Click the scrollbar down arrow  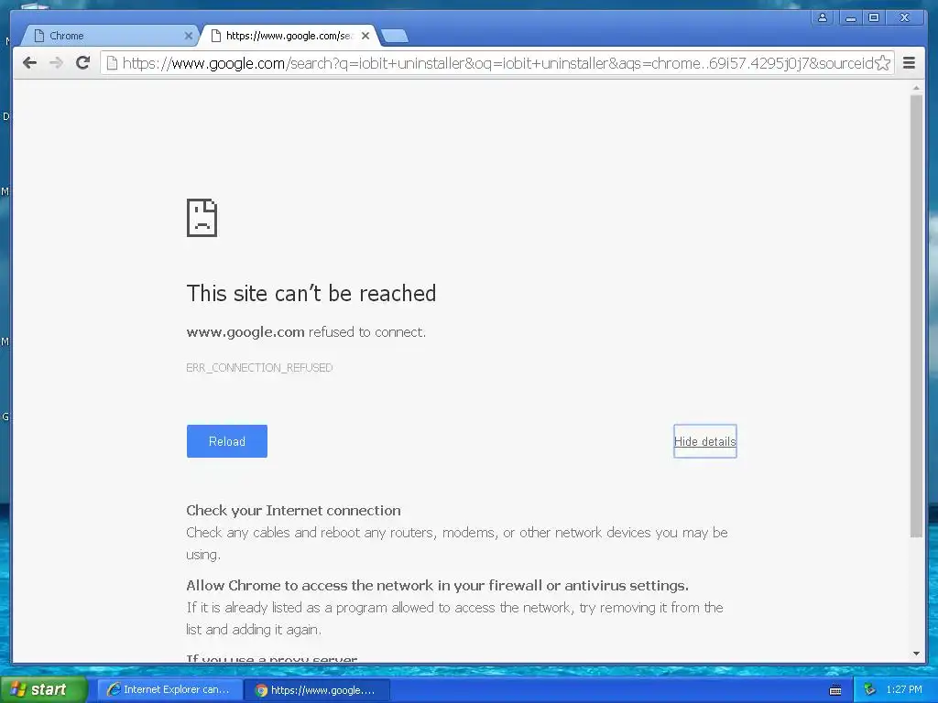pyautogui.click(x=916, y=654)
